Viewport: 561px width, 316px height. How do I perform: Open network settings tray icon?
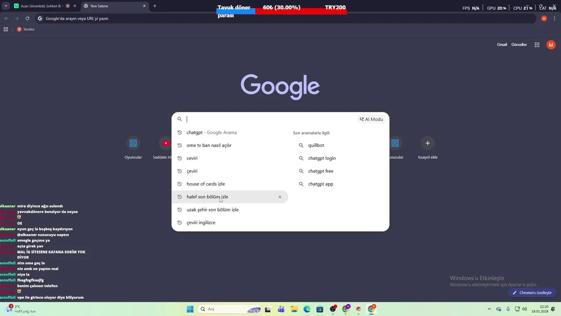tap(517, 309)
